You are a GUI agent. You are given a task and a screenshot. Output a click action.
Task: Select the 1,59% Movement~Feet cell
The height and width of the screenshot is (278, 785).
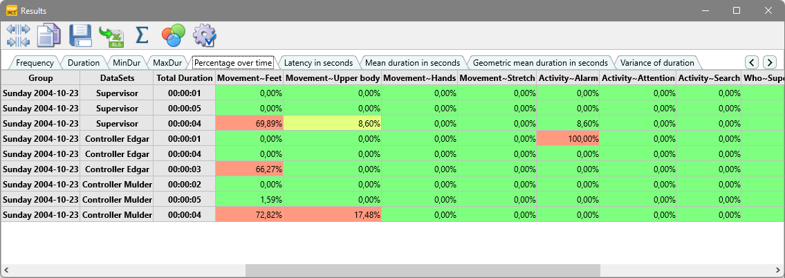point(250,199)
